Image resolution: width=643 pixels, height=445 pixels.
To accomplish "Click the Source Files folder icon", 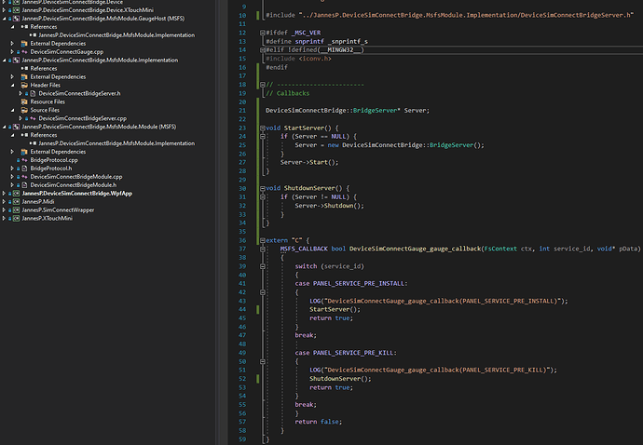I will coord(24,110).
